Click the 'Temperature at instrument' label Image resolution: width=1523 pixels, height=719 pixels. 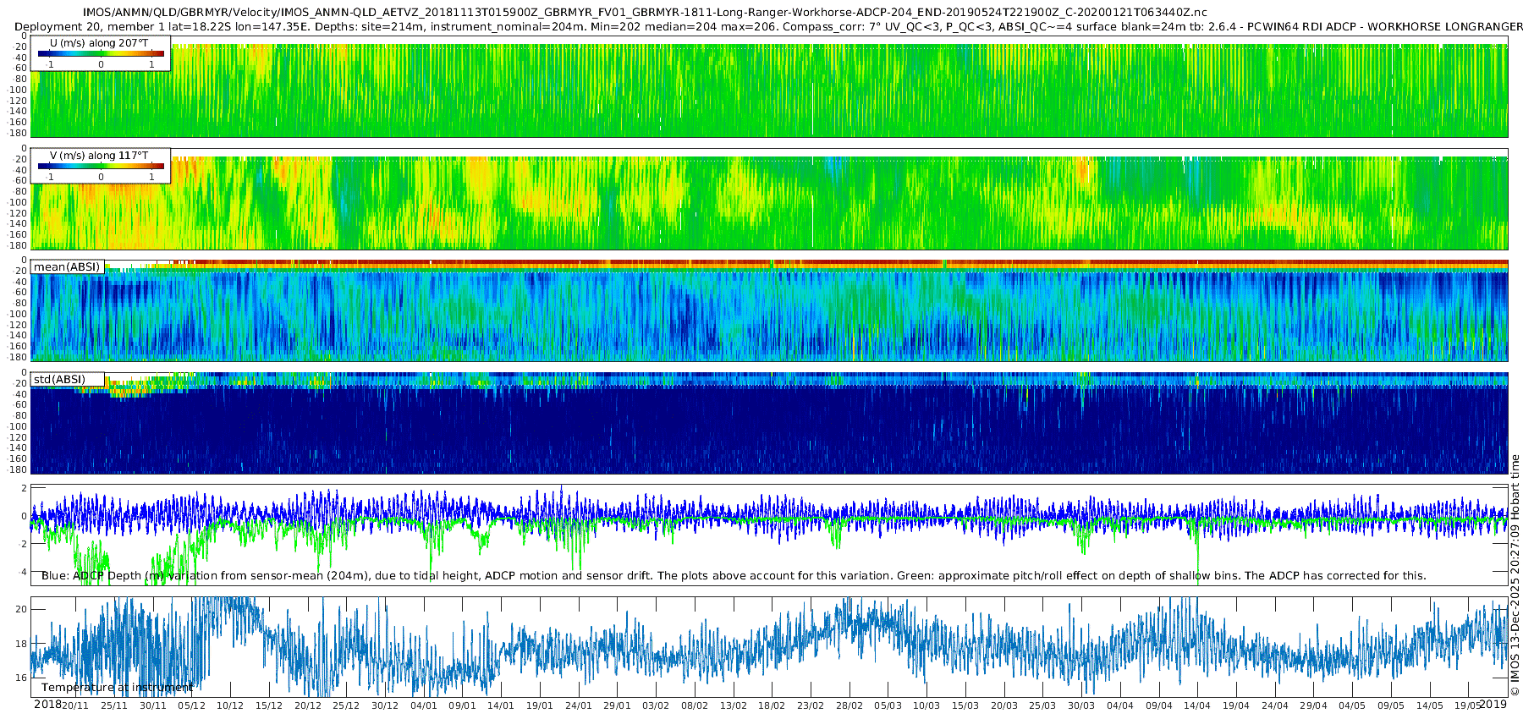pos(117,688)
